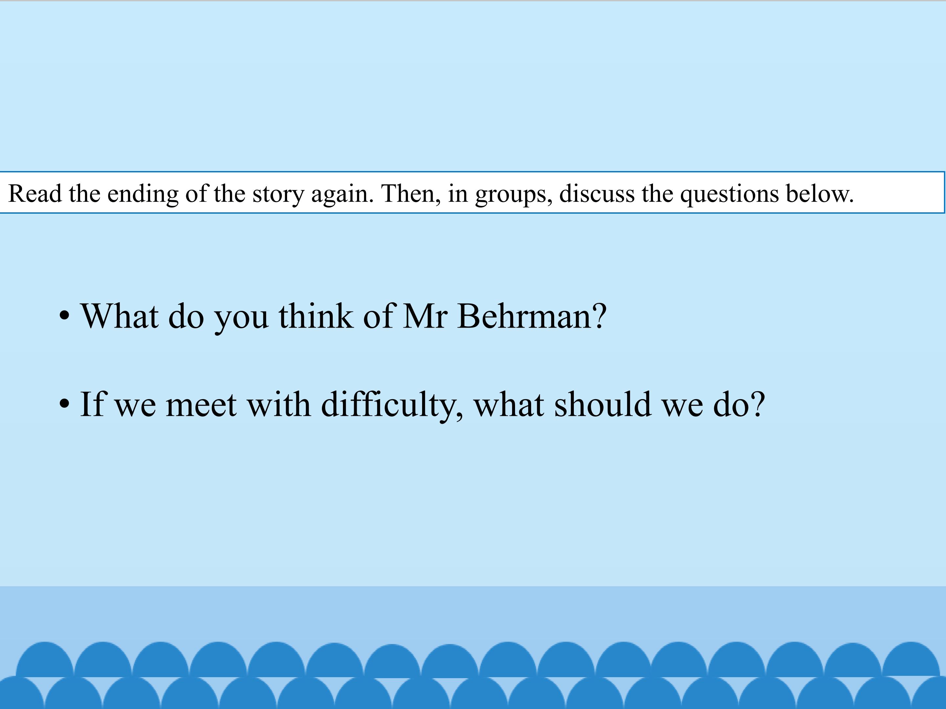This screenshot has height=709, width=946.
Task: Click the word "Read" starting the instruction
Action: click(35, 194)
